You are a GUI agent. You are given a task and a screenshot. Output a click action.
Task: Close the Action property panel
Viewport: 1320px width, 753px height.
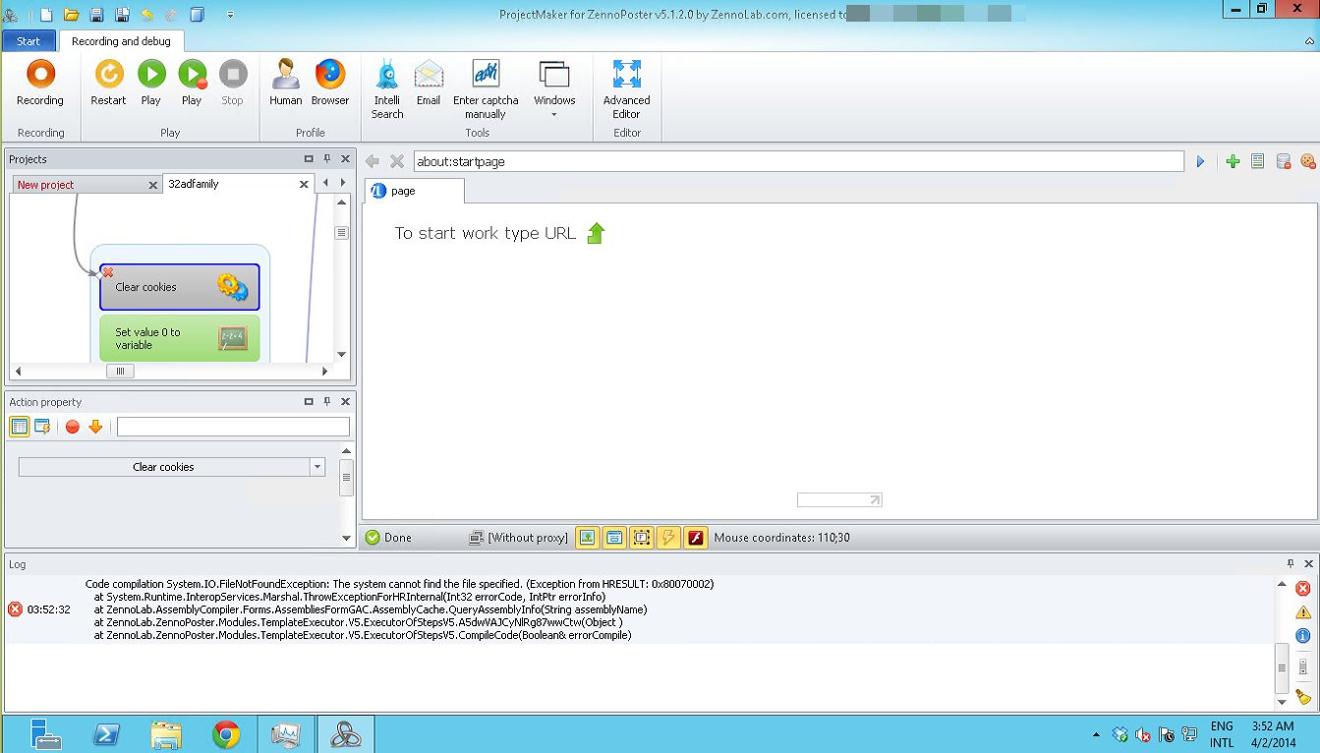[x=345, y=401]
